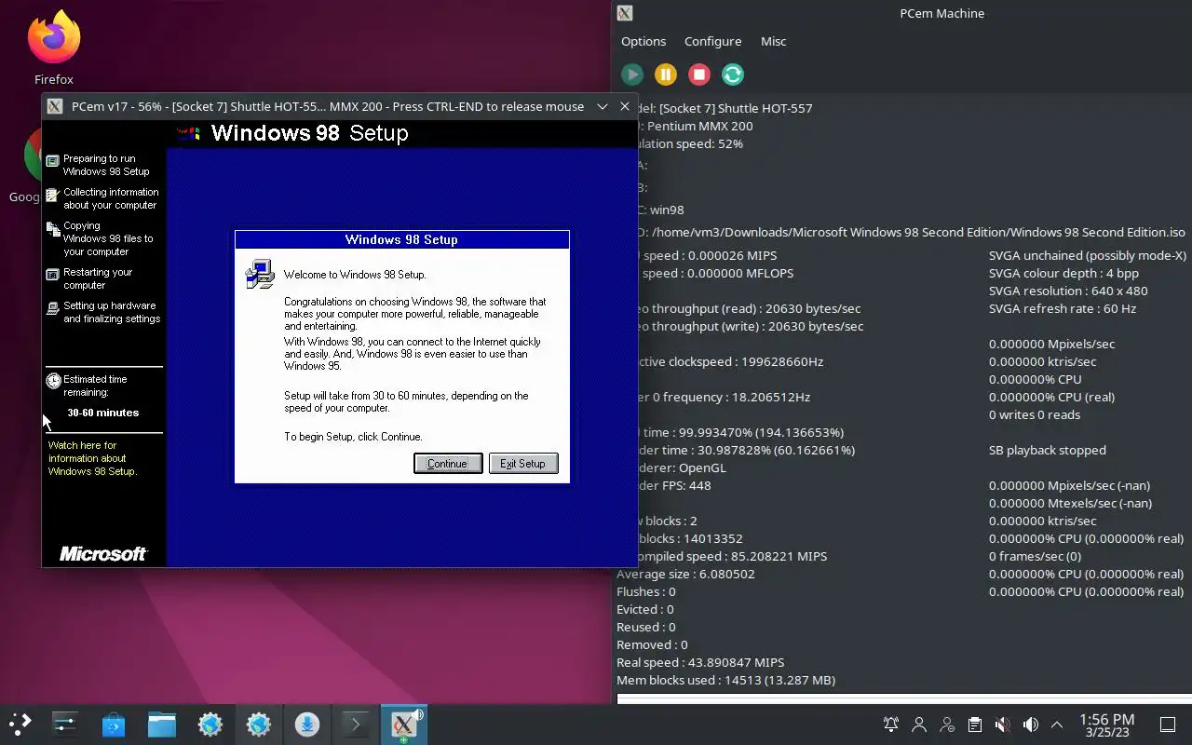Viewport: 1192px width, 745px height.
Task: Click the PCem taskbar entry
Action: 404,725
